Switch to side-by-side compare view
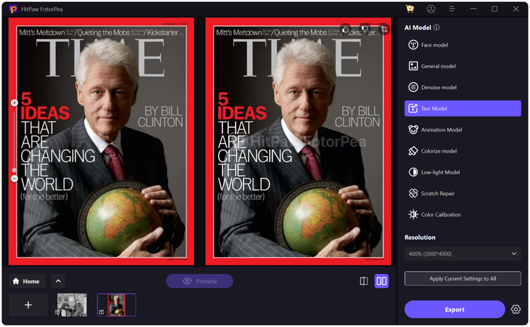The width and height of the screenshot is (530, 327). coord(381,281)
